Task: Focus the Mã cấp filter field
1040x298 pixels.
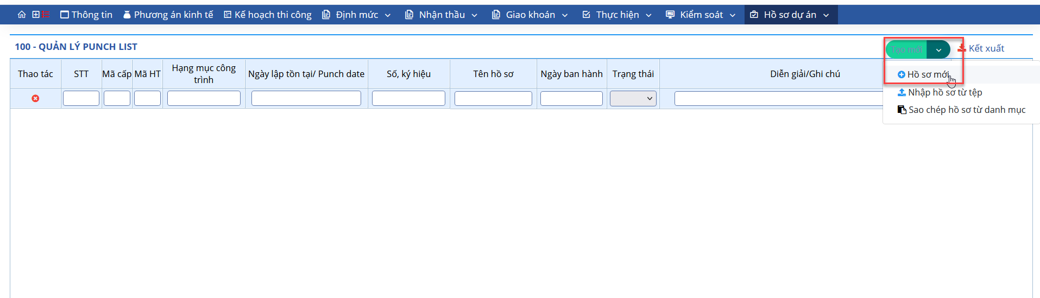Action: click(117, 98)
